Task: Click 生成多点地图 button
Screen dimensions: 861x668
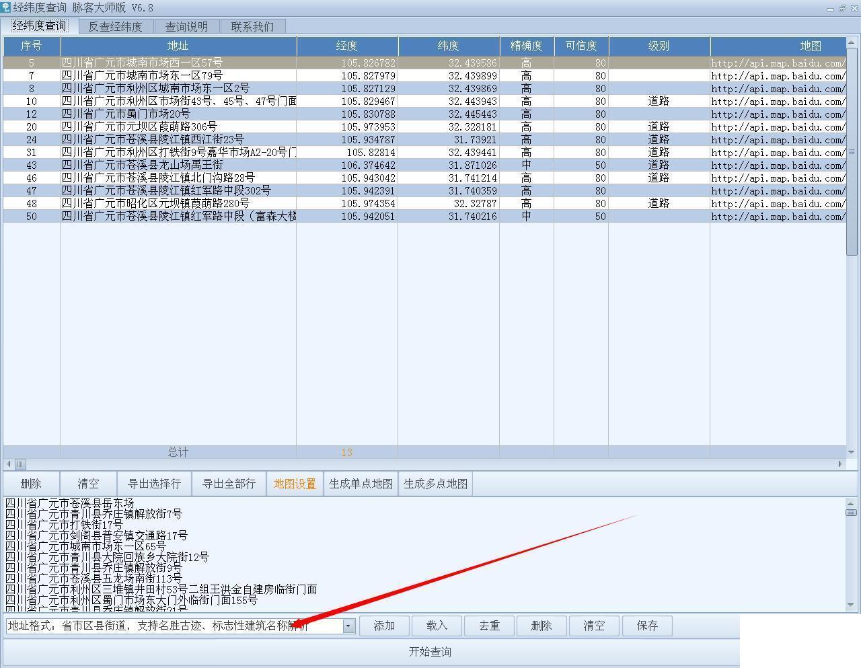Action: coord(436,484)
